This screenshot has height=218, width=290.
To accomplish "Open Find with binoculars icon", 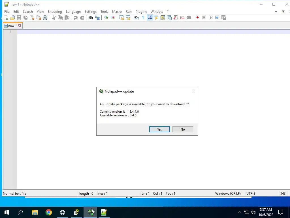I will click(91, 18).
